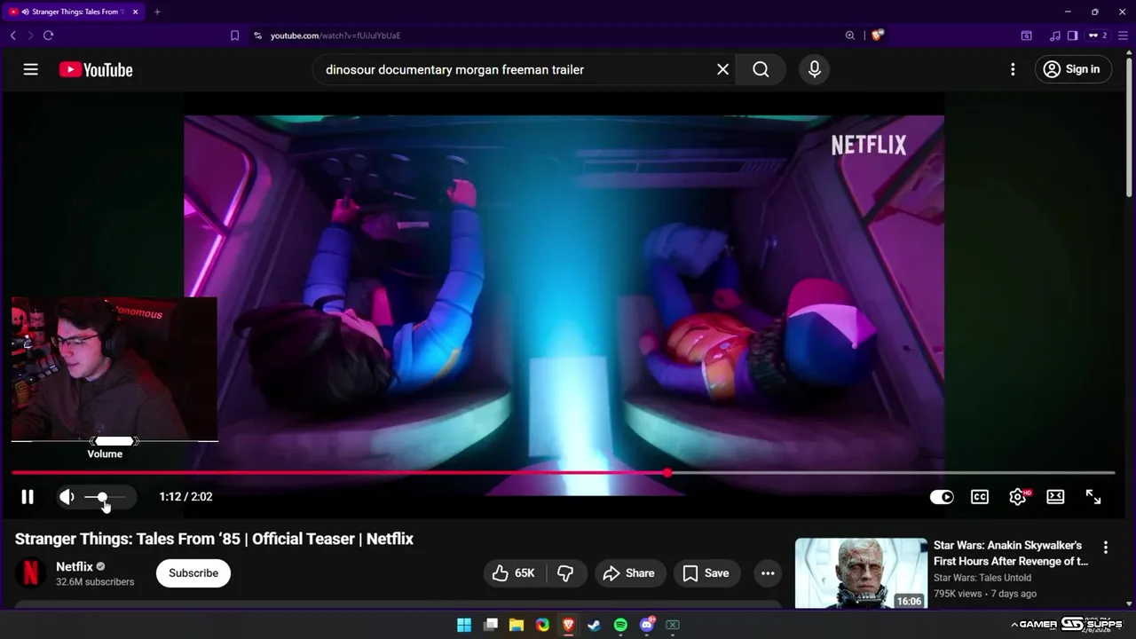Reload the current page
This screenshot has width=1136, height=639.
click(48, 35)
